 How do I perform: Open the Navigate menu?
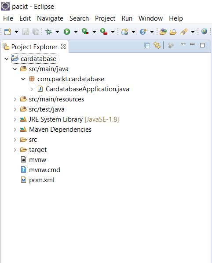click(x=50, y=18)
